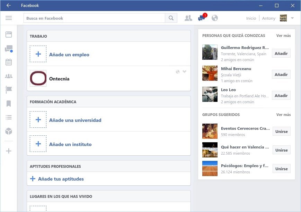Click Antony's profile picture thumbnail
Screen dimensions: 301x212
point(283,18)
